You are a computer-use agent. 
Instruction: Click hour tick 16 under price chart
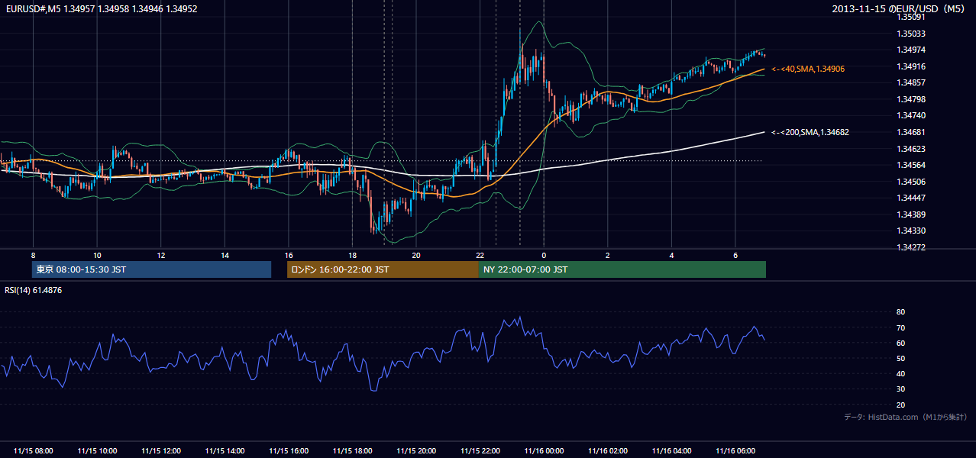(x=289, y=255)
